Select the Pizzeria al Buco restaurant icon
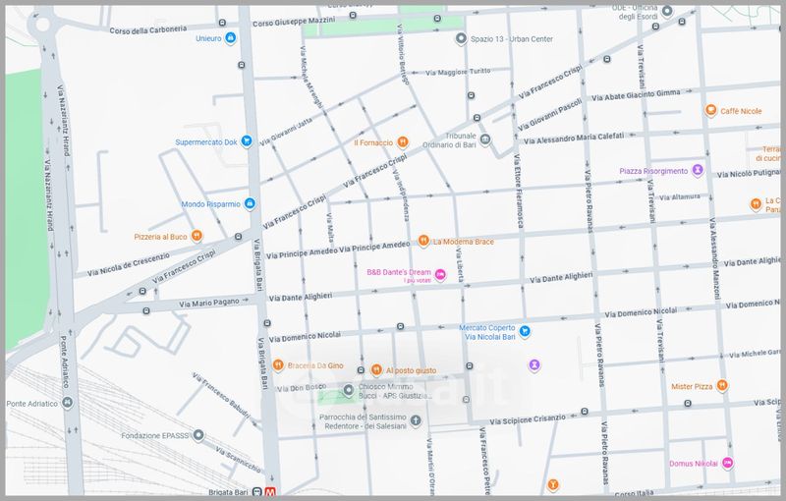Viewport: 786px width, 501px height. tap(196, 236)
